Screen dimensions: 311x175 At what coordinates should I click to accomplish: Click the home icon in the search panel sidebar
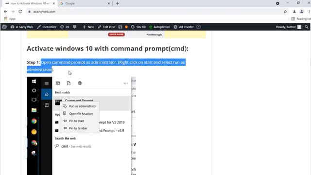47,94
